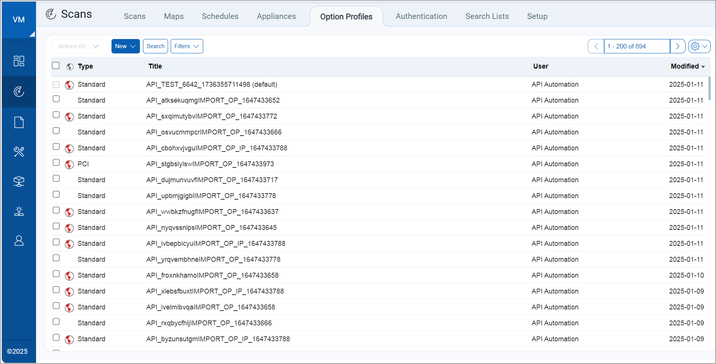
Task: Expand the New dropdown menu
Action: [125, 46]
